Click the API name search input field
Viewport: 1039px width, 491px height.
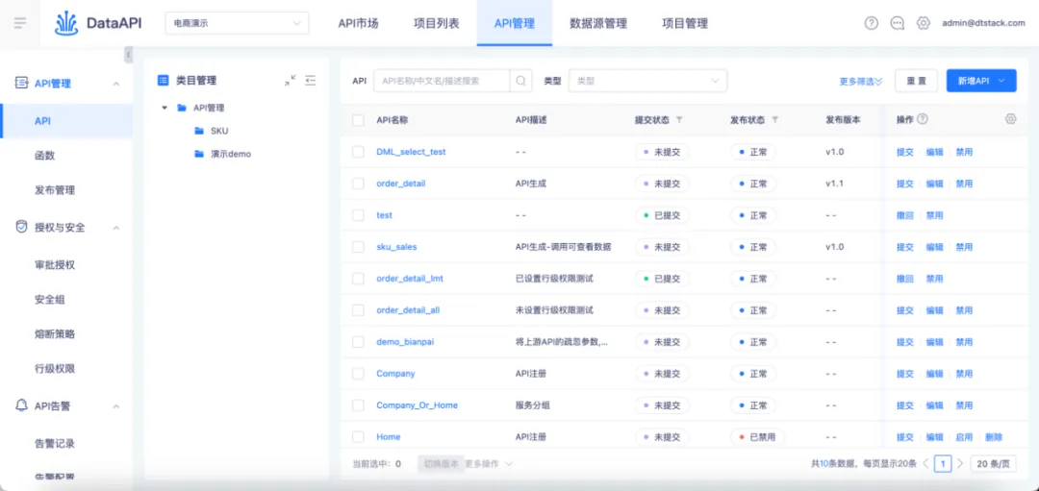(x=442, y=82)
